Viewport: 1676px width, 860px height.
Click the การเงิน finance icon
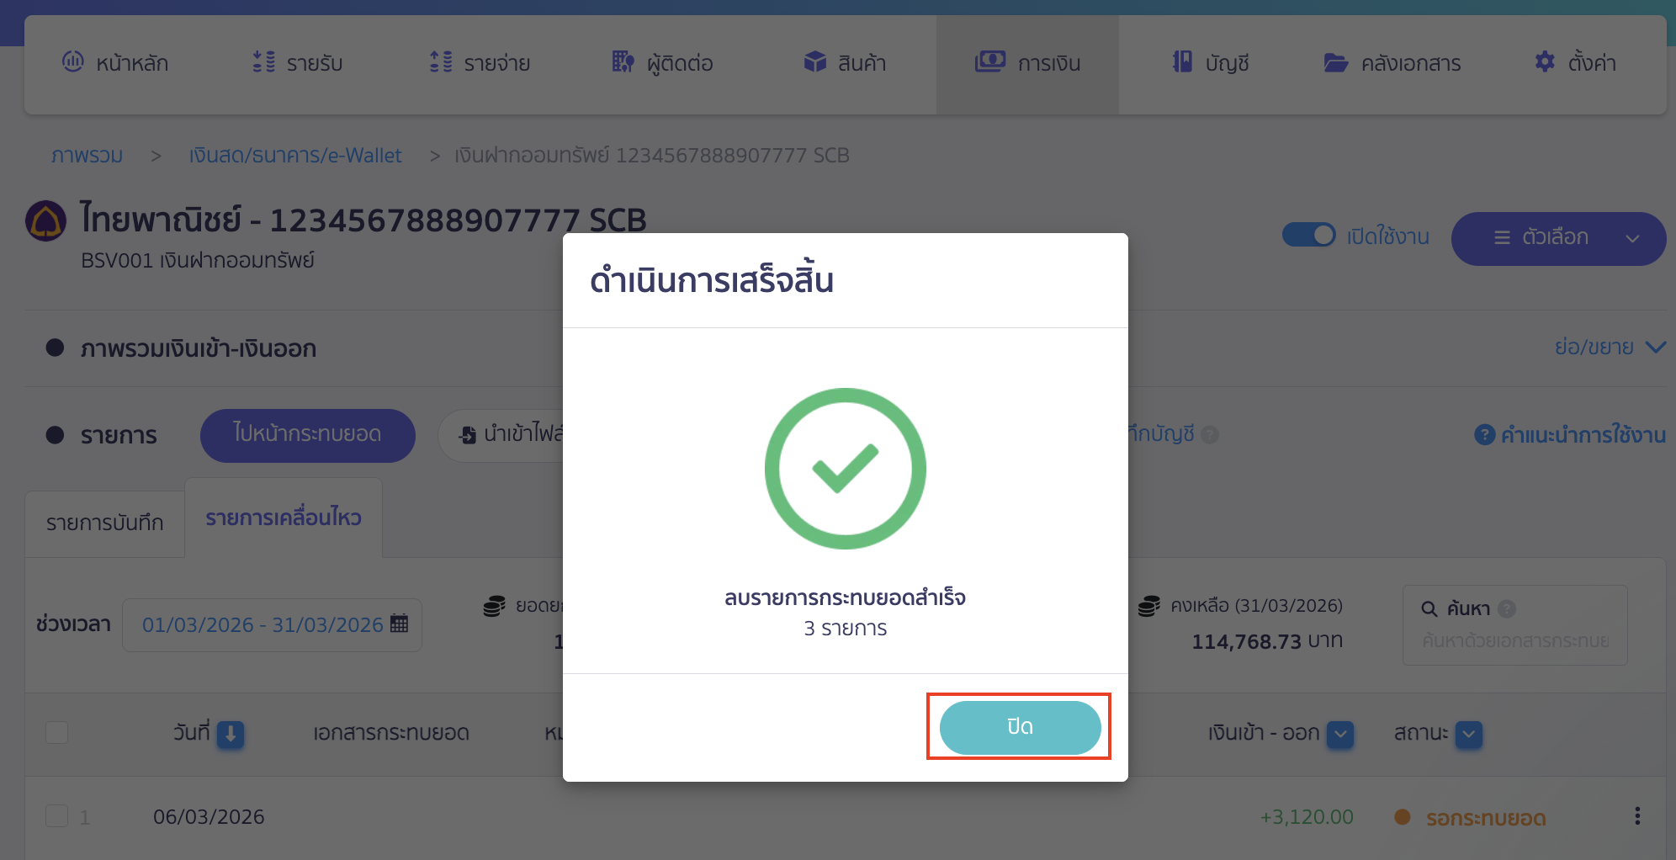(990, 61)
